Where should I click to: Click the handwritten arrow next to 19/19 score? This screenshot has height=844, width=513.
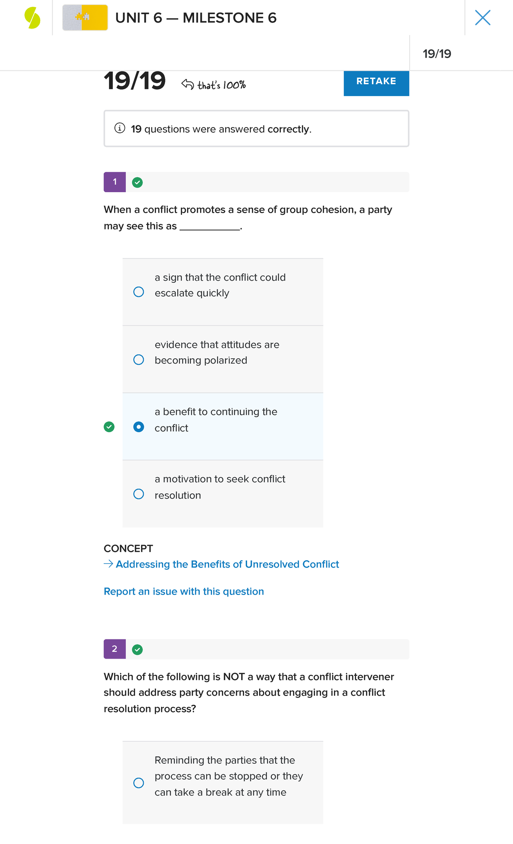point(187,82)
